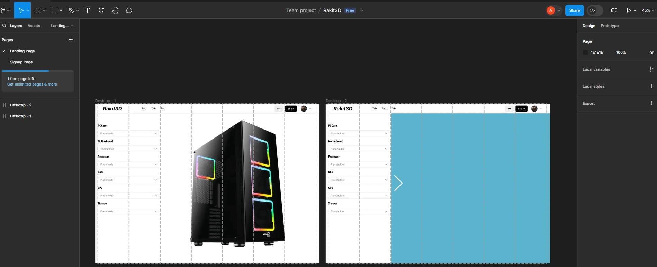657x267 pixels.
Task: Click the white arrow in Desktop - 2
Action: tap(398, 183)
